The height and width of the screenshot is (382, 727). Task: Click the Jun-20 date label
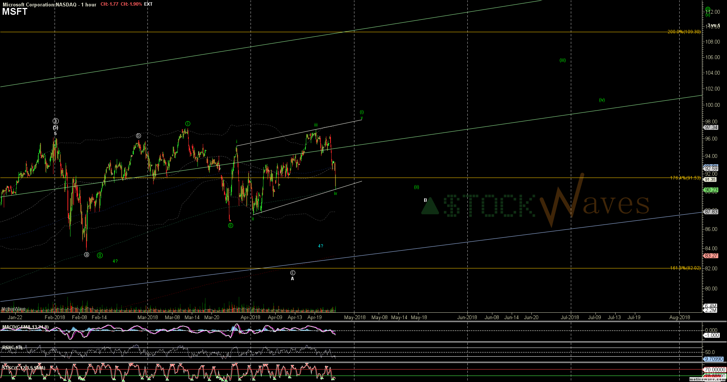(x=531, y=317)
